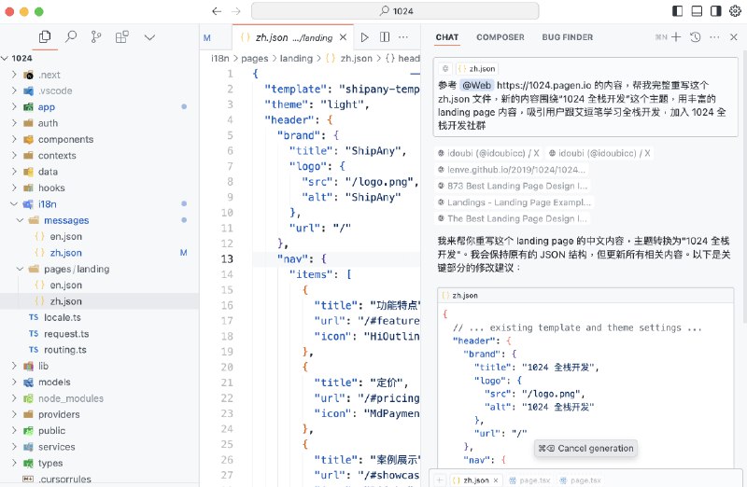Start a new chat with plus icon
Screen dimensions: 747x487
pos(676,37)
